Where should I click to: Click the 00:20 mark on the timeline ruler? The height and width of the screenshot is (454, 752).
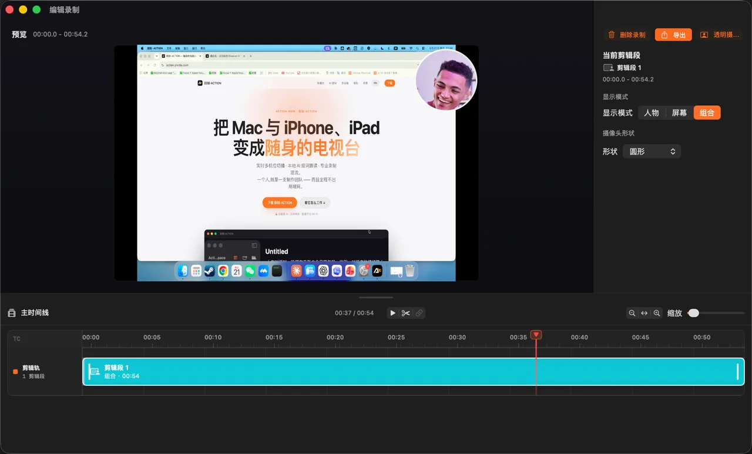tap(335, 337)
